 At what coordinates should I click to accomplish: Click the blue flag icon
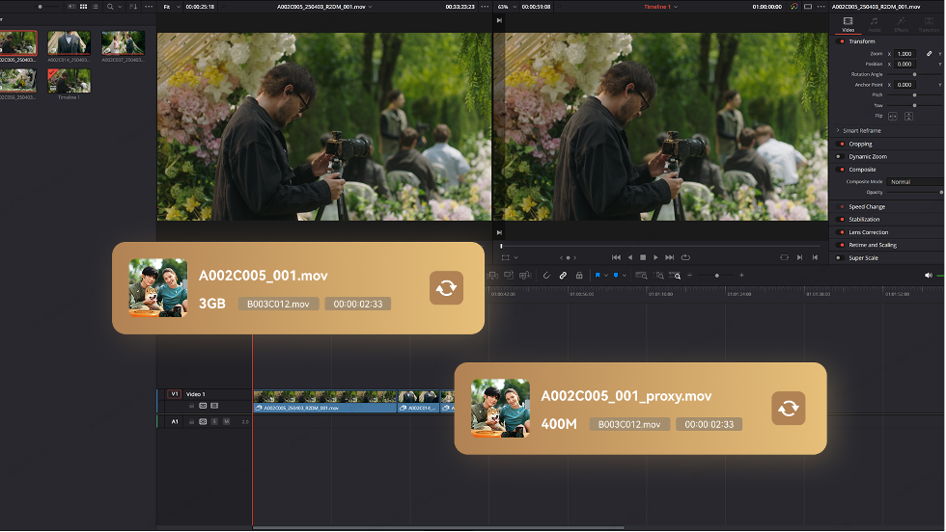[x=598, y=276]
